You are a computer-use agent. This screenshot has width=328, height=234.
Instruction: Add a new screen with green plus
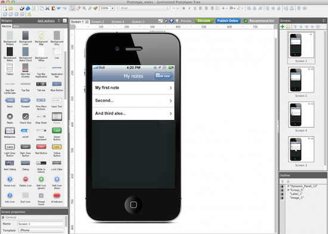283,27
